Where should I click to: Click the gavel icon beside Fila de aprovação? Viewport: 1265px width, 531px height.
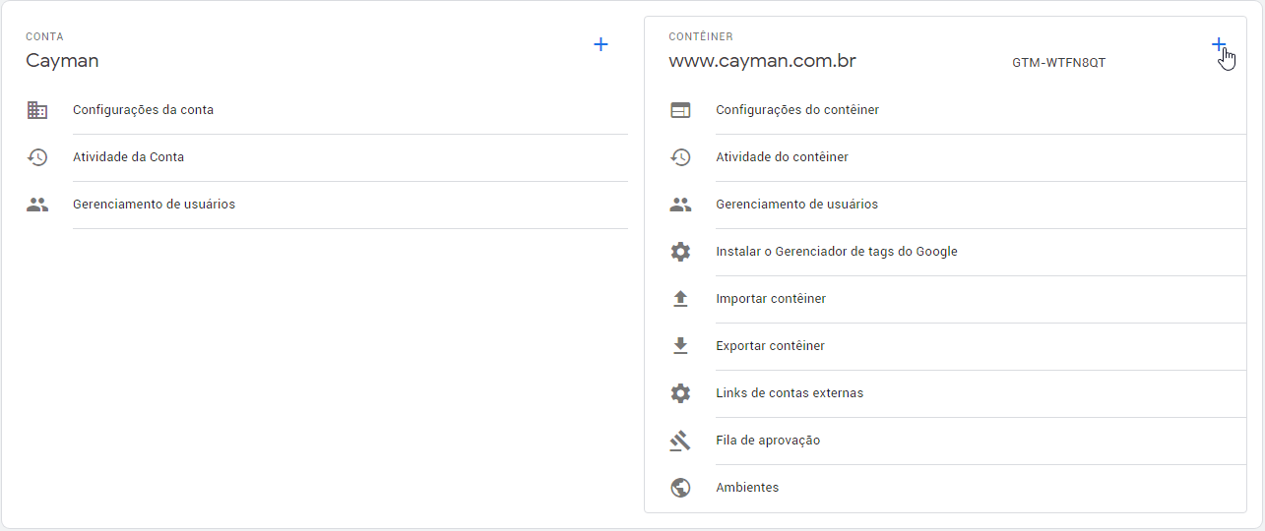680,441
